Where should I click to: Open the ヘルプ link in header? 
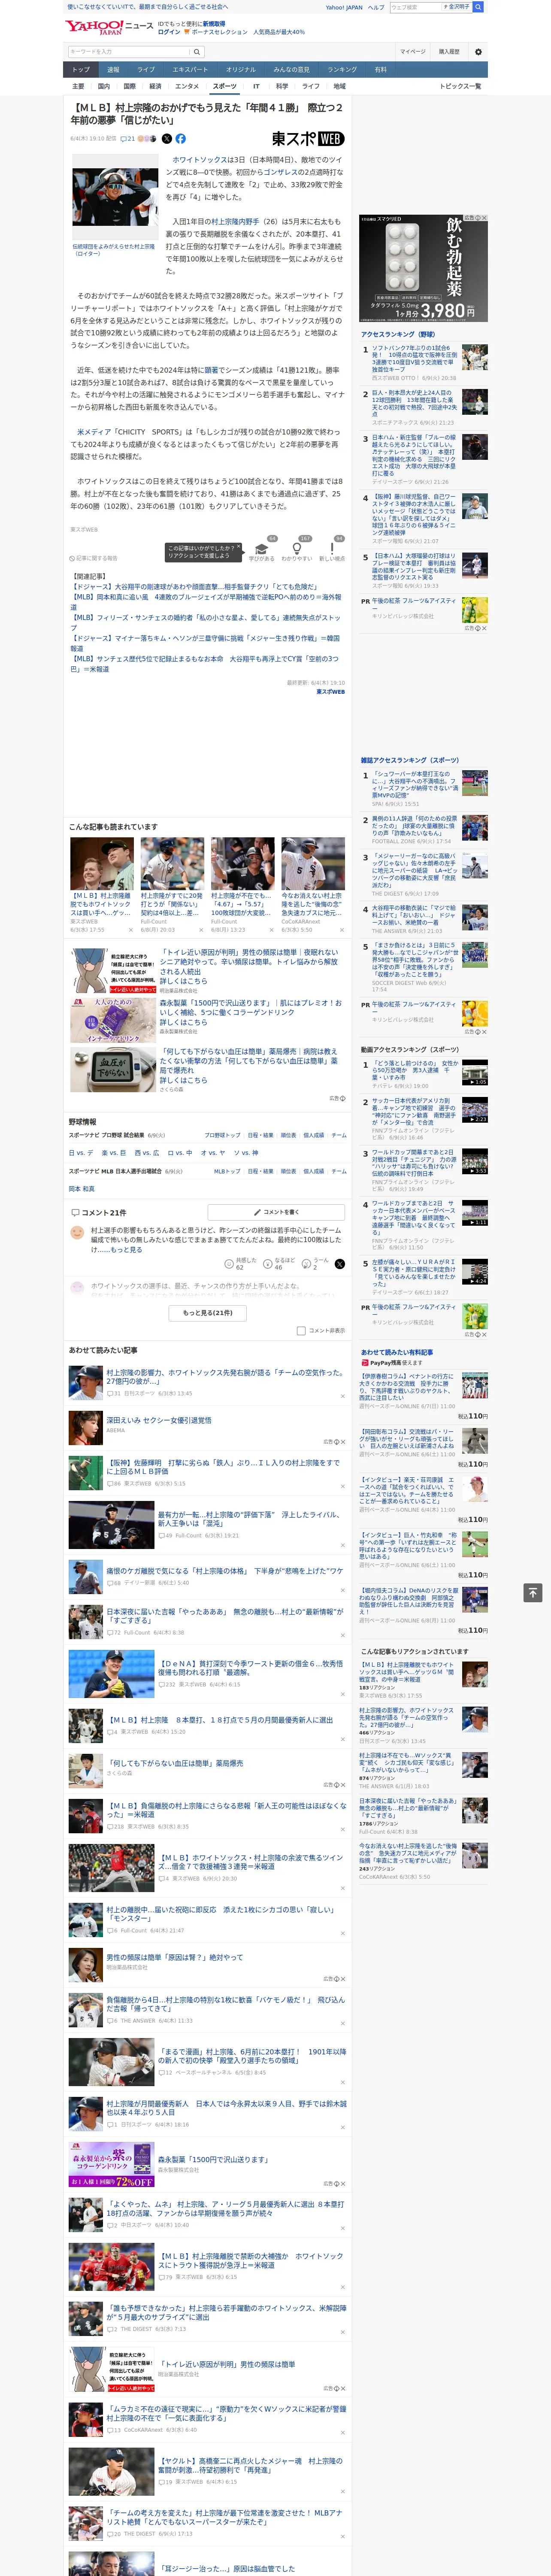pyautogui.click(x=375, y=7)
